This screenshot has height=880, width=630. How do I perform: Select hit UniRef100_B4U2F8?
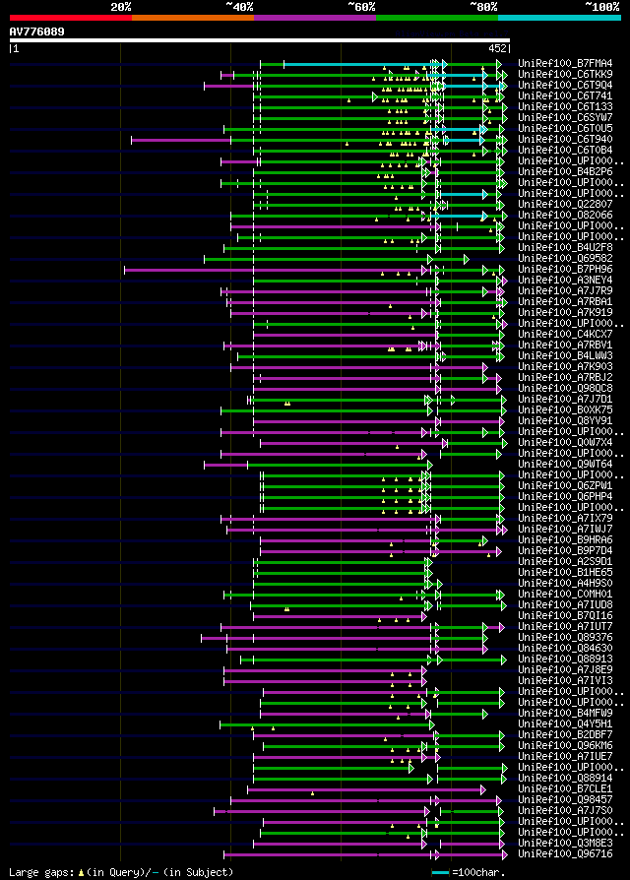point(565,247)
